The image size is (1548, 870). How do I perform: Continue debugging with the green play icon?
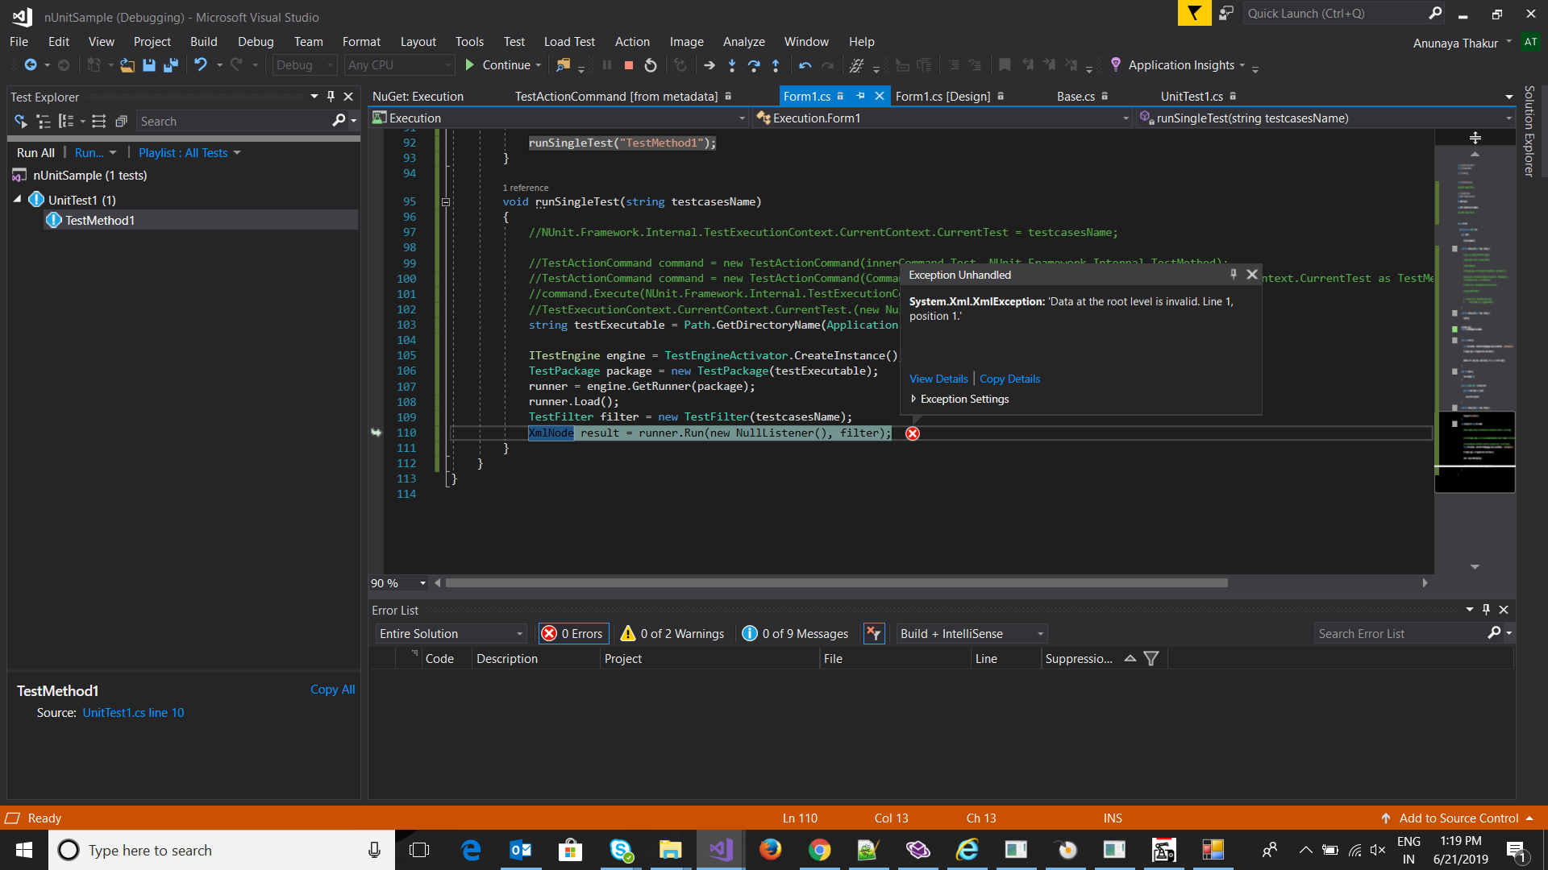click(469, 64)
